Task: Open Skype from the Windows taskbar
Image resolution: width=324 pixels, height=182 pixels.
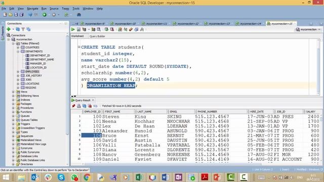Action: pos(61,177)
